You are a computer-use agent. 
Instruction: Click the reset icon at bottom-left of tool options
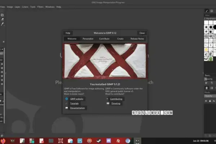coord(2,136)
